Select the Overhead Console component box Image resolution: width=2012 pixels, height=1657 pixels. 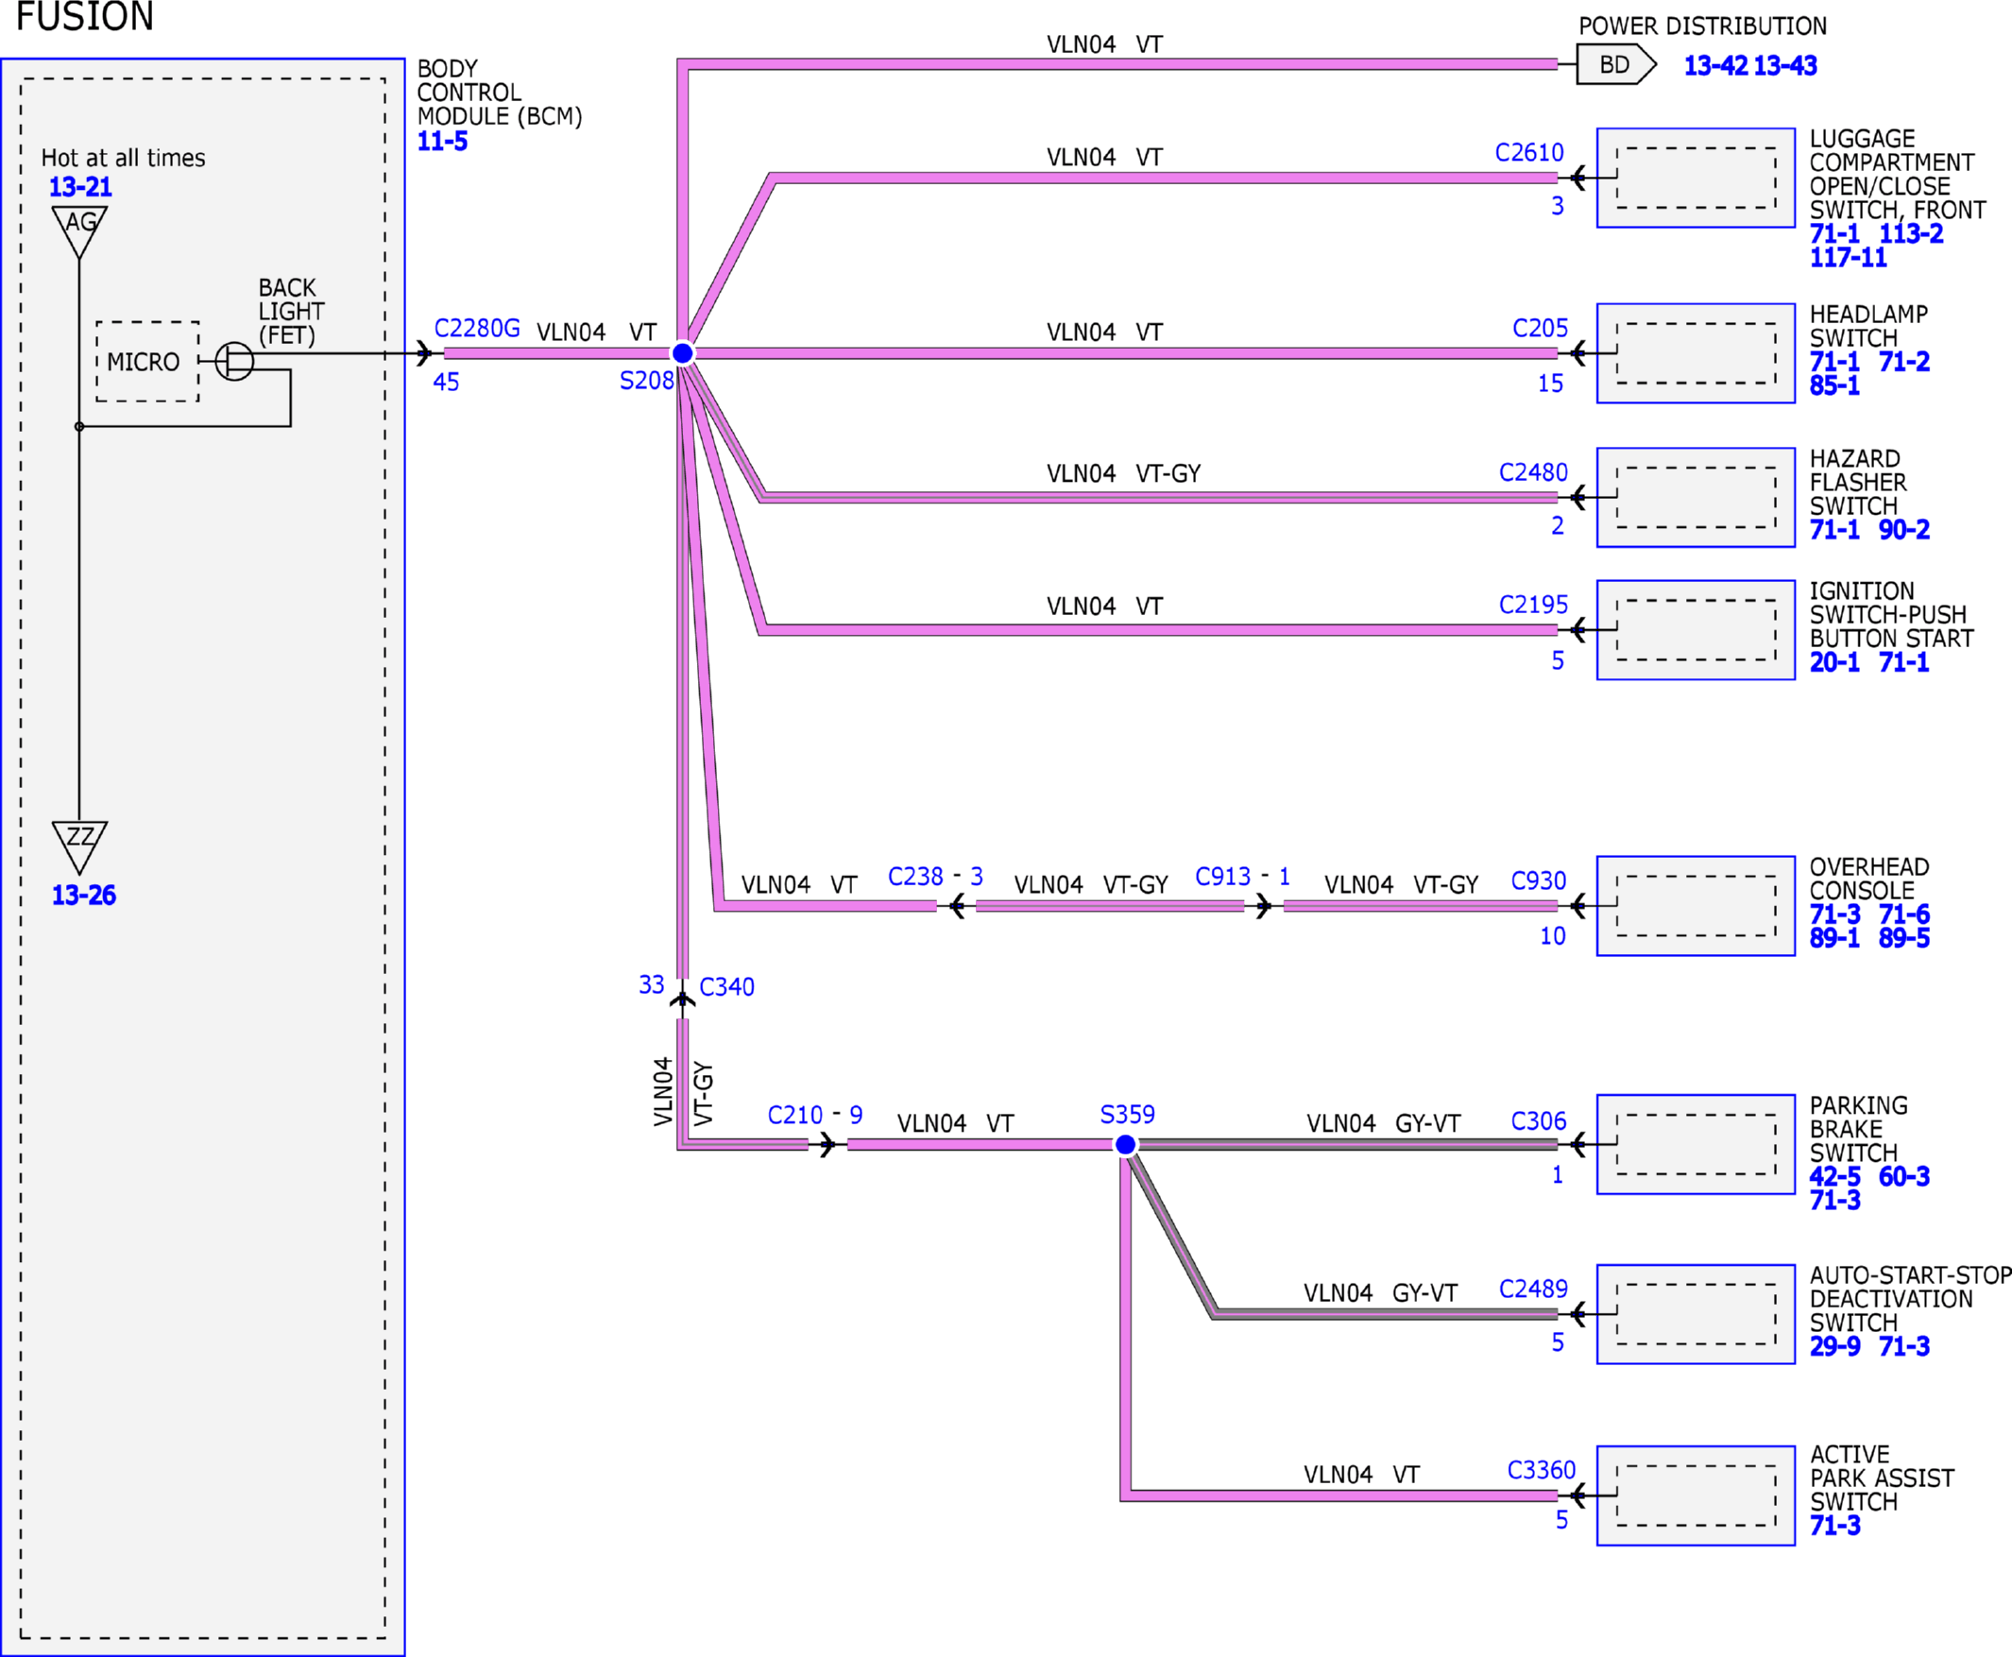coord(1697,906)
